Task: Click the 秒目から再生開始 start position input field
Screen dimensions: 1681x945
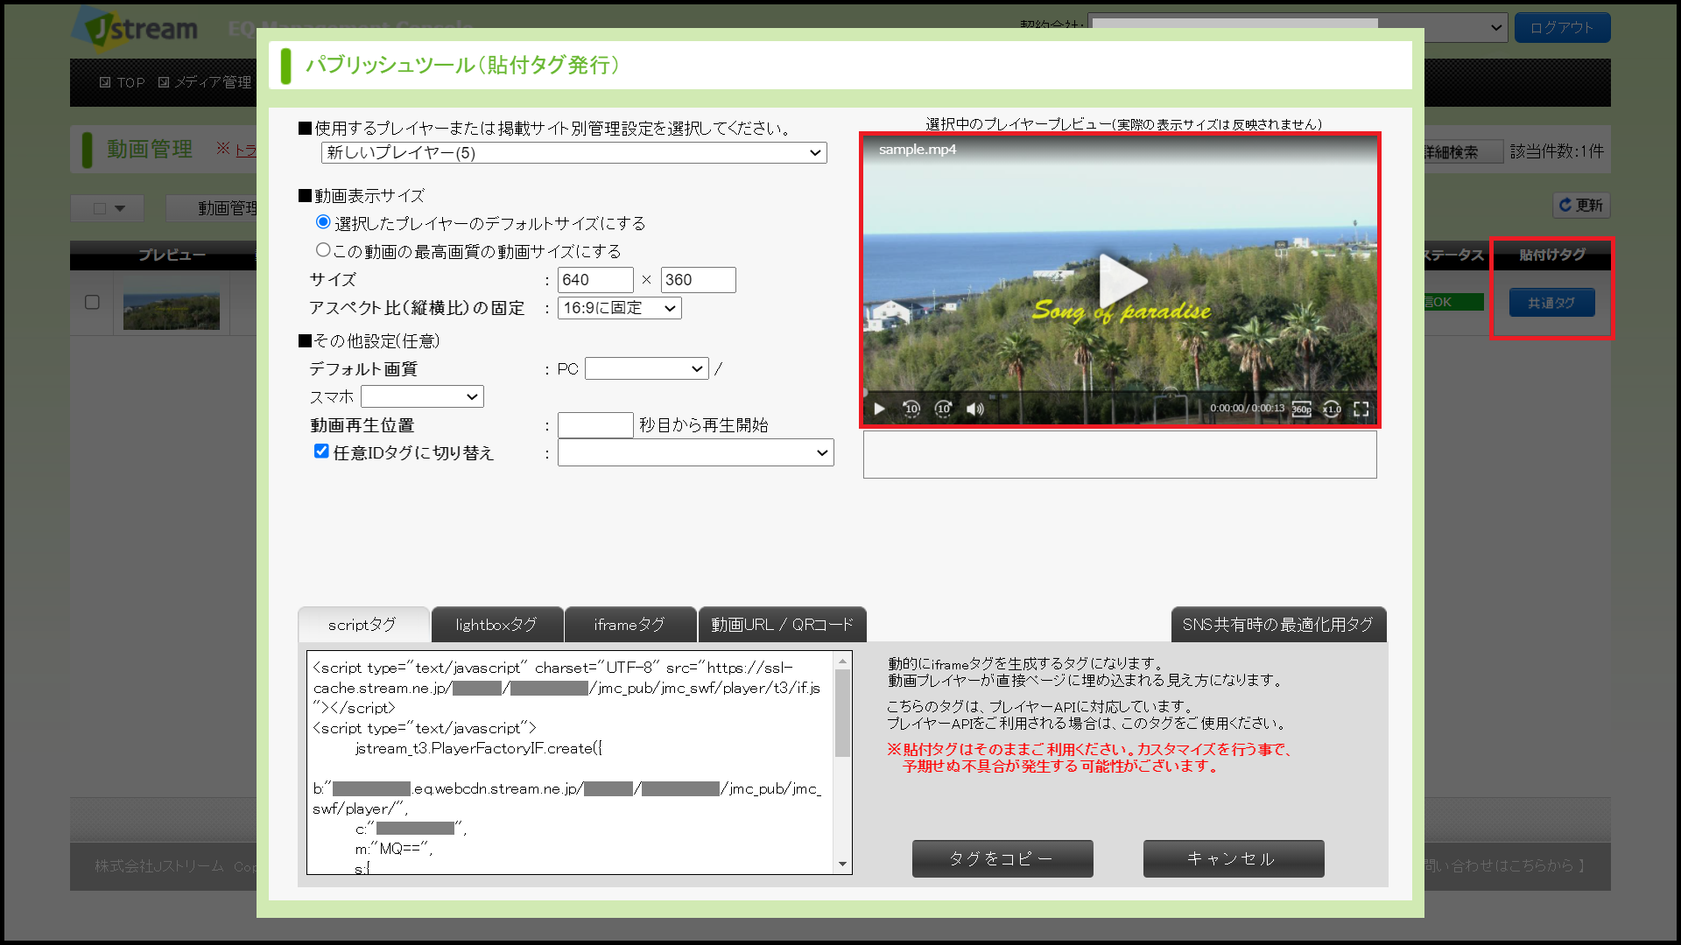Action: (594, 425)
